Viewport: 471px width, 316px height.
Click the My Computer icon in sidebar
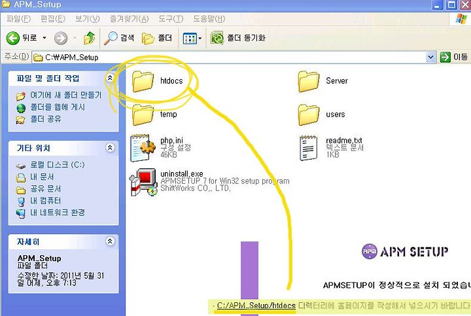pos(21,202)
